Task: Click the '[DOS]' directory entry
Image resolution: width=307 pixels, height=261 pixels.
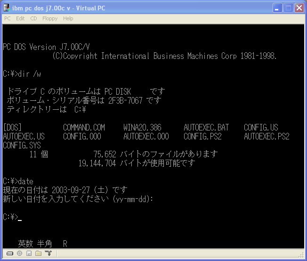Action: point(12,128)
